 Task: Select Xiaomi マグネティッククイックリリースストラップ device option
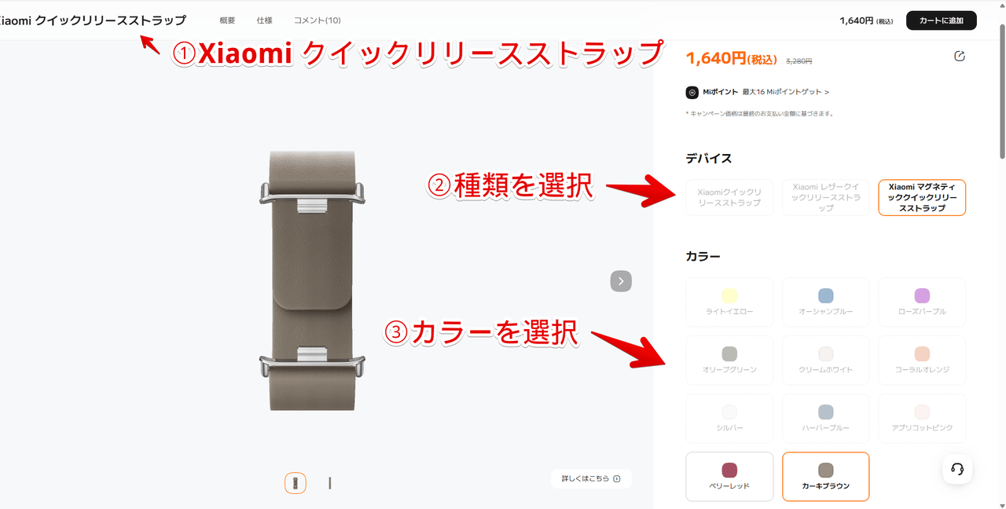(x=922, y=198)
